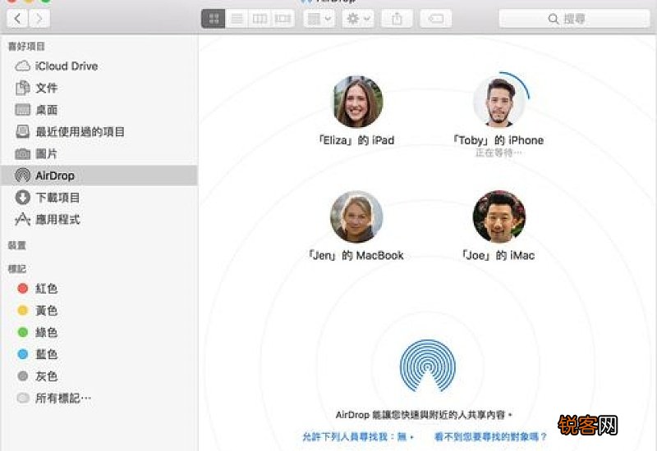The image size is (657, 451).
Task: Click the 所有標記 all-tags icon
Action: 23,398
